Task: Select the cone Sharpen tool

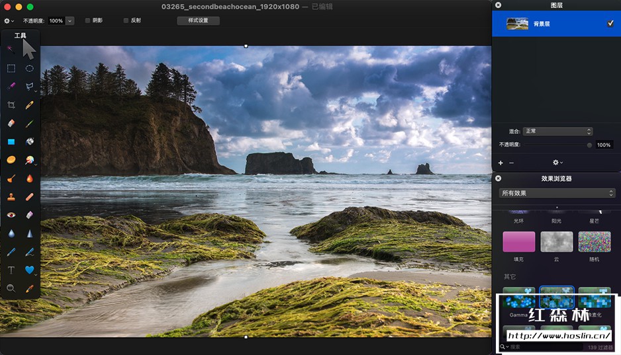Action: [29, 233]
